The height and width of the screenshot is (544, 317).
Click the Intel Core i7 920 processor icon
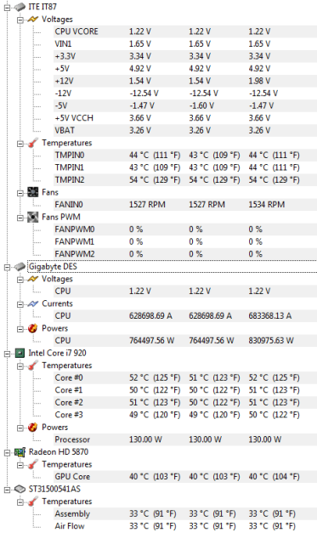click(20, 354)
